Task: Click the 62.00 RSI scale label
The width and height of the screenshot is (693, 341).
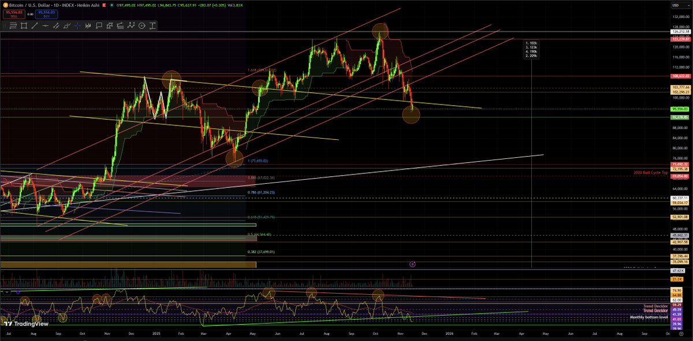Action: (x=676, y=301)
